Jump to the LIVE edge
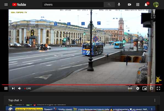The width and height of the screenshot is (164, 111). (28, 88)
